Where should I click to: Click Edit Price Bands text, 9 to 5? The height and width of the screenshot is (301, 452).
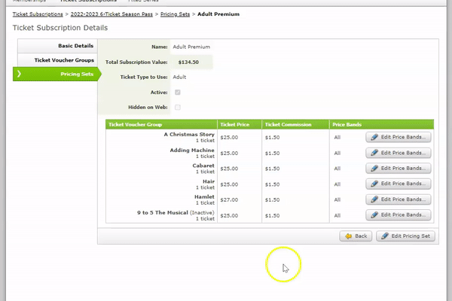click(x=403, y=215)
